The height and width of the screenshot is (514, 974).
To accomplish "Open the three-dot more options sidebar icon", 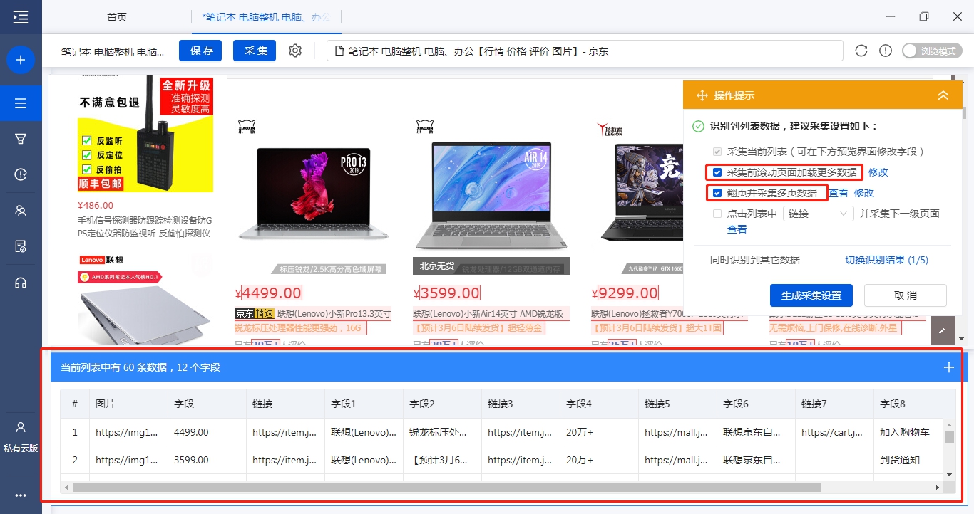I will point(21,496).
